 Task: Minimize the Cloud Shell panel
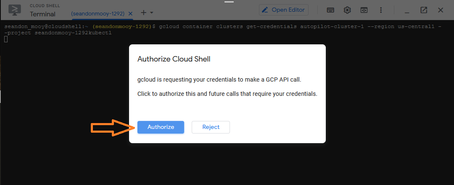pyautogui.click(x=407, y=10)
